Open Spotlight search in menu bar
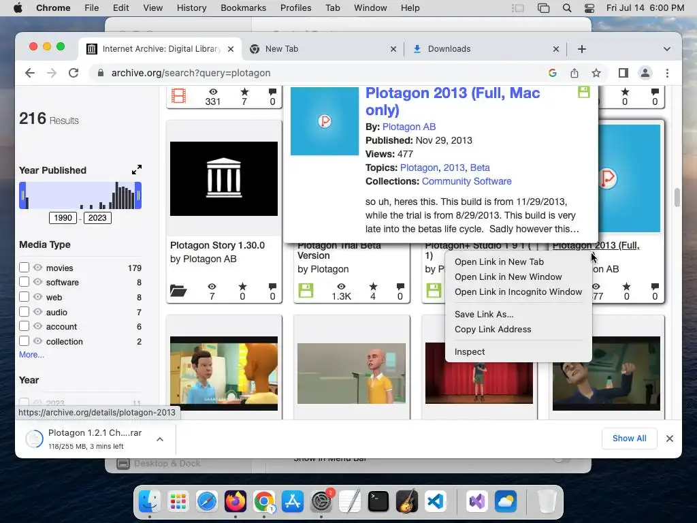 [567, 8]
